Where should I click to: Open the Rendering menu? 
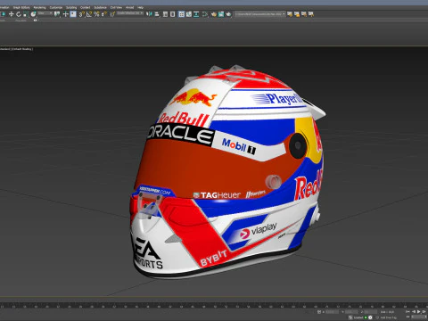pyautogui.click(x=39, y=7)
